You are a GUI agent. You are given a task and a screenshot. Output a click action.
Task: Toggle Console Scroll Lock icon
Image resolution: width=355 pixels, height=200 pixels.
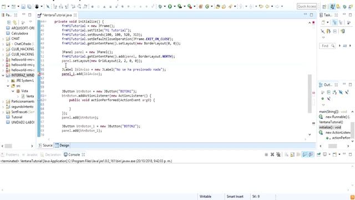pyautogui.click(x=292, y=154)
